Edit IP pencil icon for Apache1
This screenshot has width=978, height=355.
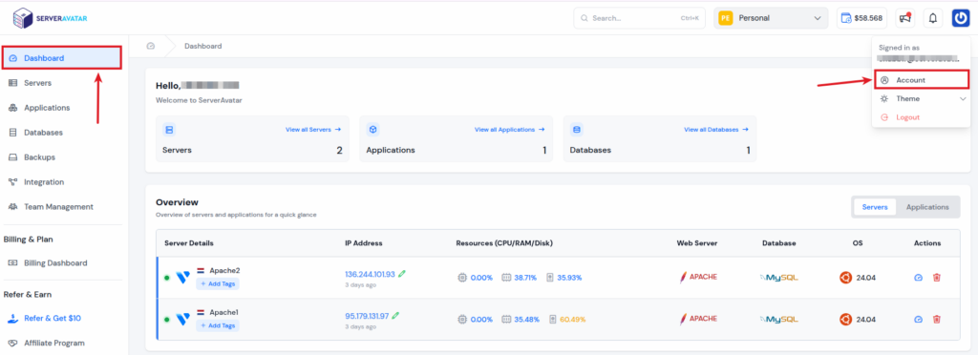click(396, 315)
